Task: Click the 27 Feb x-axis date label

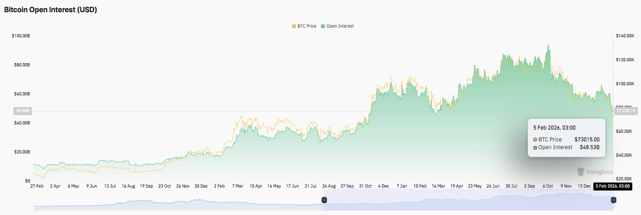Action: tap(37, 186)
